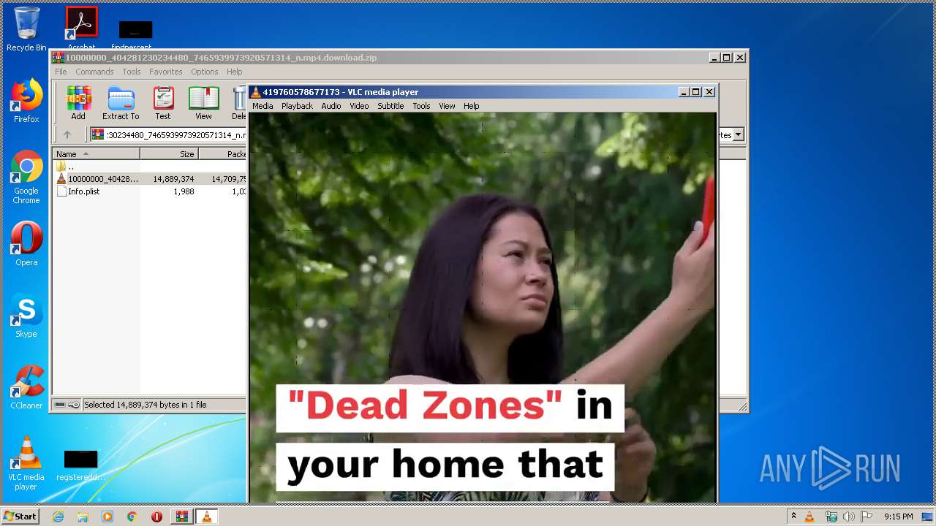Open WinRAR Options menu

click(x=205, y=72)
